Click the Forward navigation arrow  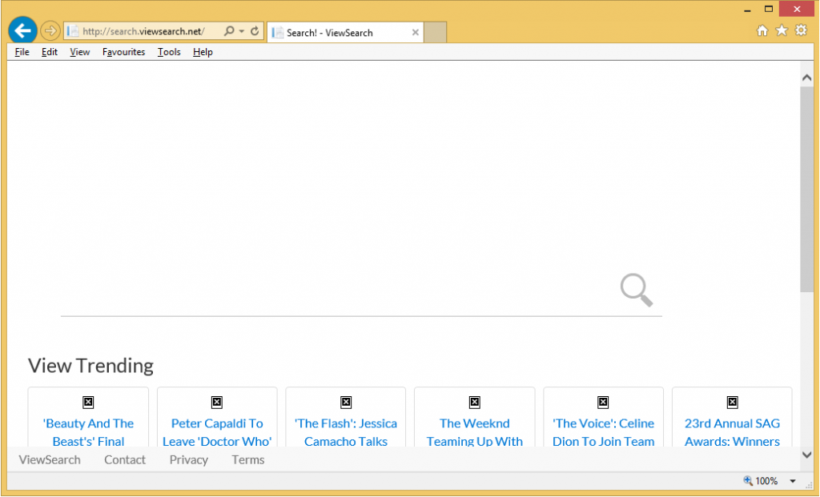(50, 31)
